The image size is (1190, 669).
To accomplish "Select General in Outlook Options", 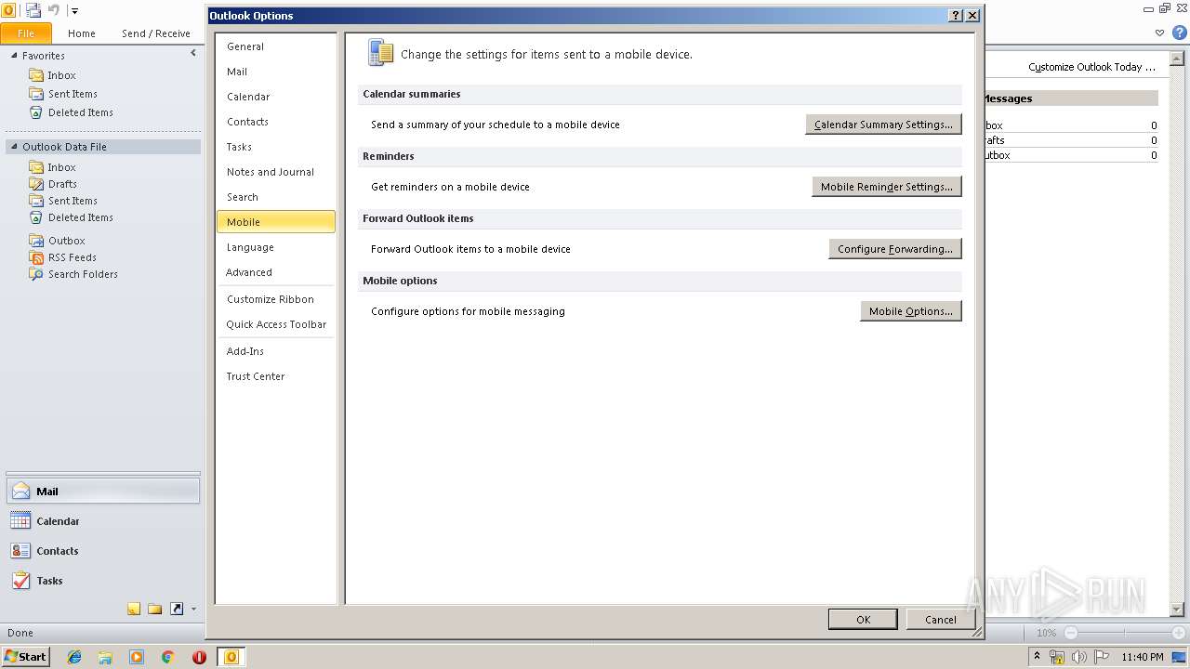I will [275, 46].
